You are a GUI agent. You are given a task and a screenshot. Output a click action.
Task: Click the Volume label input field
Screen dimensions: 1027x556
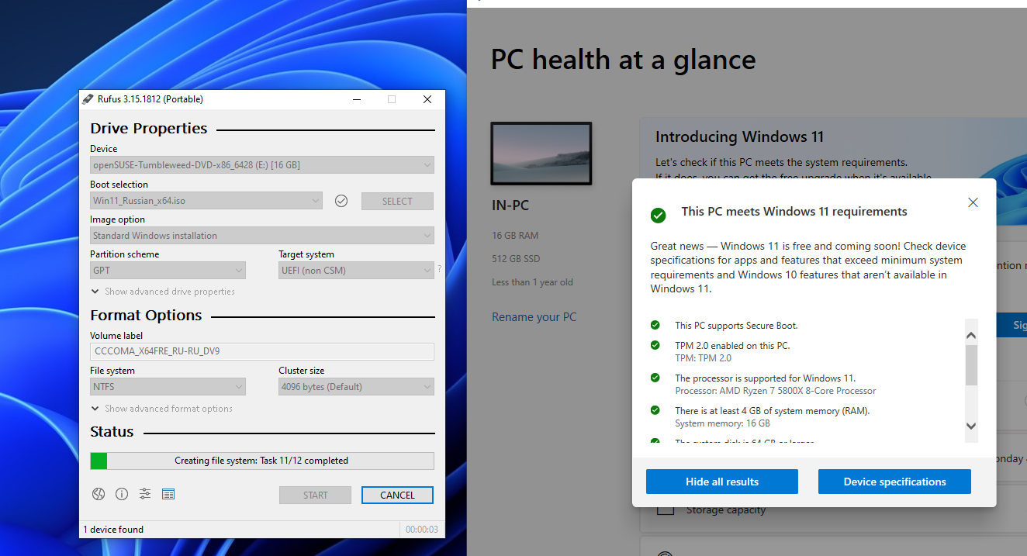262,351
